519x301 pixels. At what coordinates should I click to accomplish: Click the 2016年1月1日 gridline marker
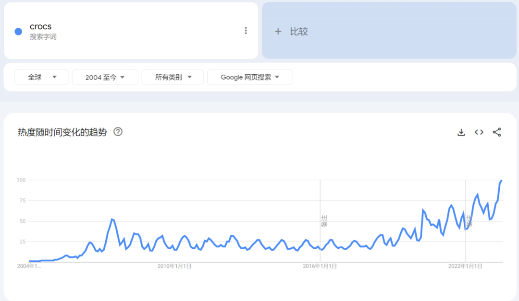(x=320, y=220)
